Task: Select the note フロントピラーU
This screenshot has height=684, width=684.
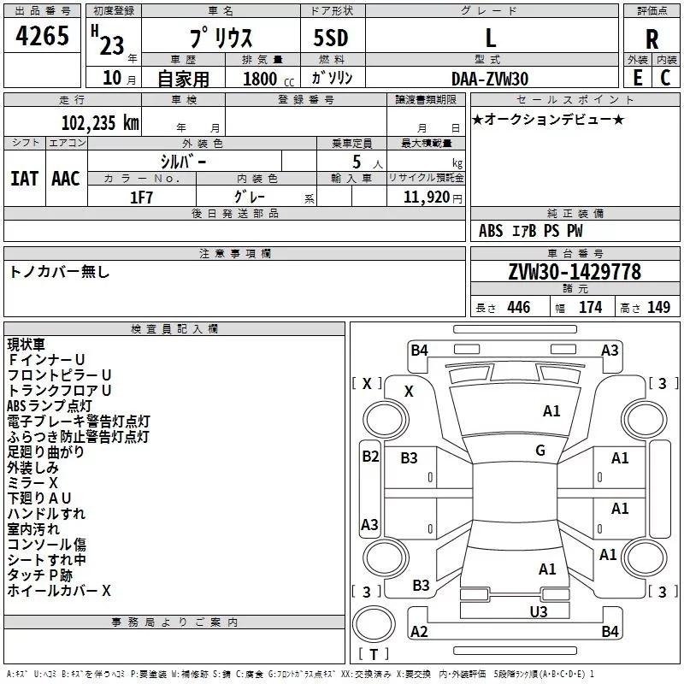Action: point(59,375)
